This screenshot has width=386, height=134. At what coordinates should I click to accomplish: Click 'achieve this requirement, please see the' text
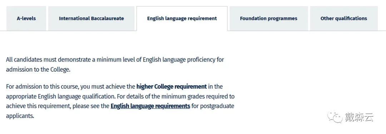58,106
